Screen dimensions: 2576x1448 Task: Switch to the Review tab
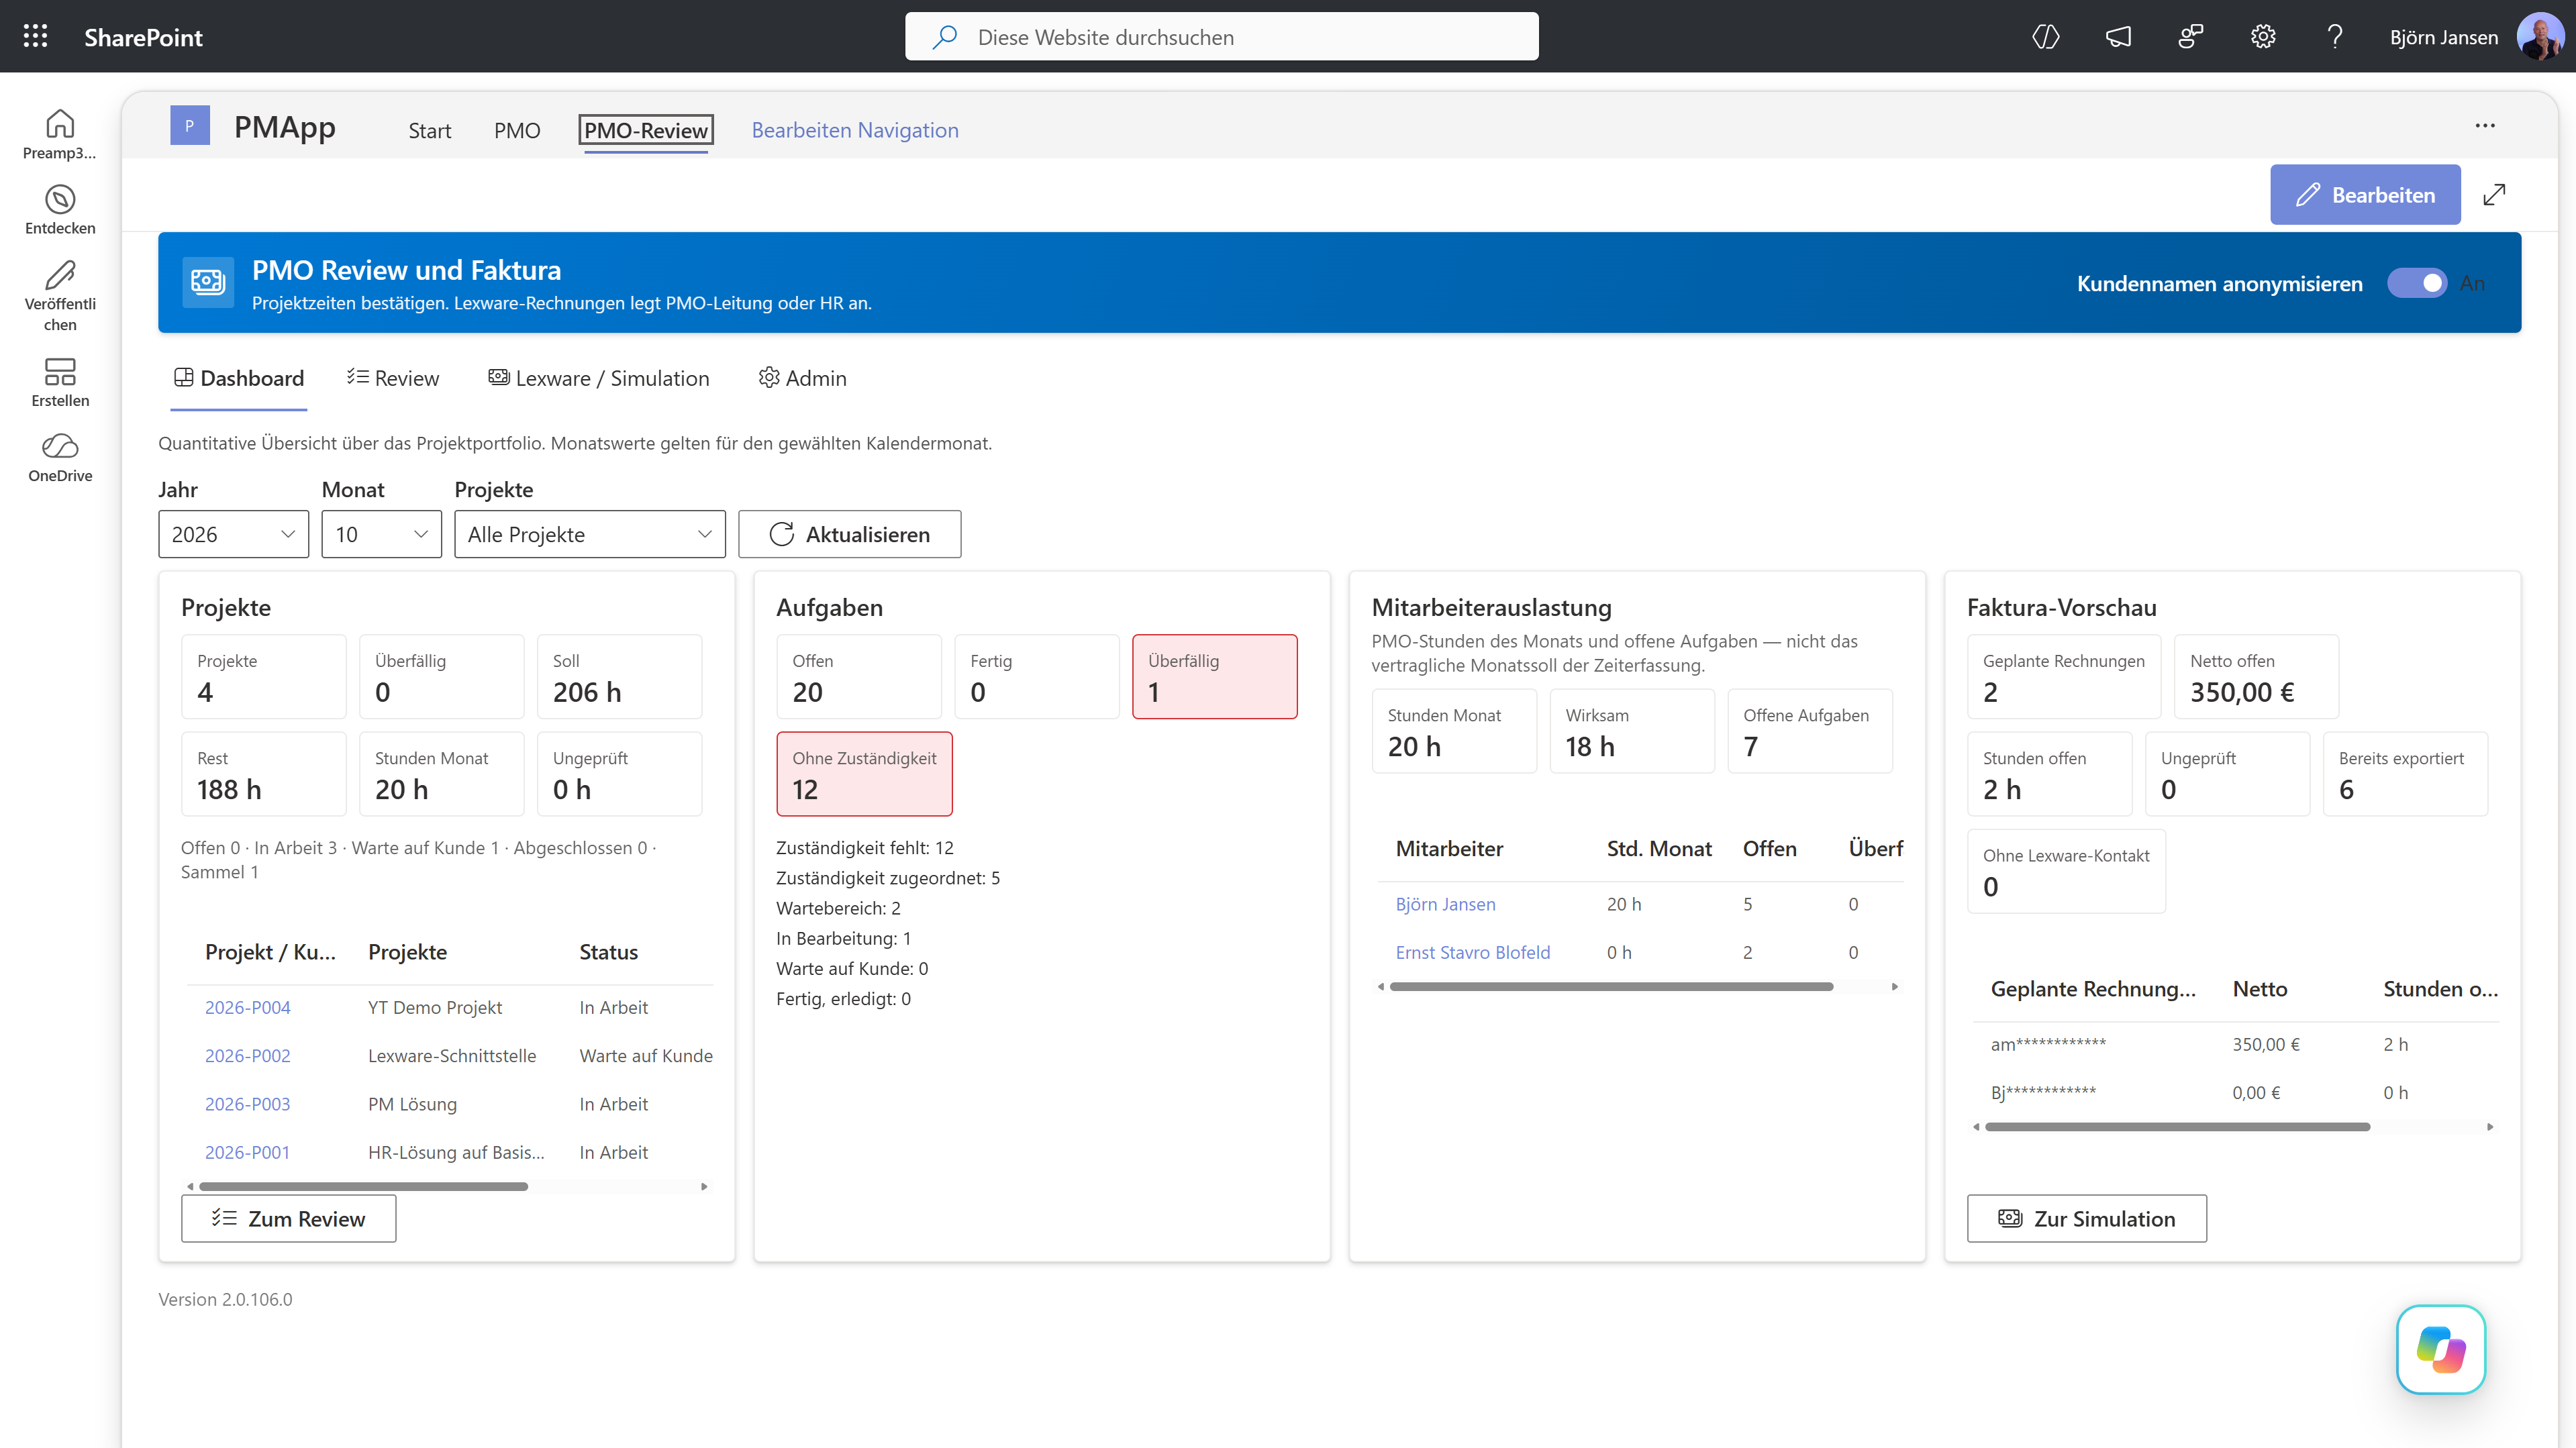393,378
